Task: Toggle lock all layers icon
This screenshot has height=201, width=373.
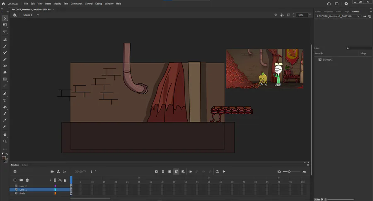Action: coord(65,180)
